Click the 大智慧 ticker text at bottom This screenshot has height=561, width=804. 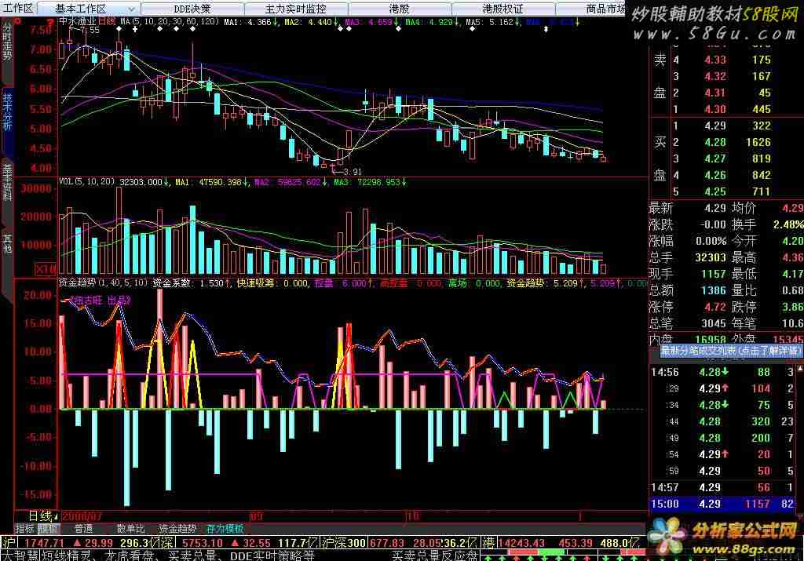[x=20, y=555]
